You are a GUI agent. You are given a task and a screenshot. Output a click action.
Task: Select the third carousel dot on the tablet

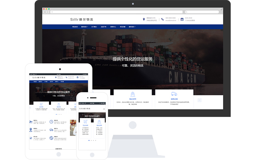60,115
